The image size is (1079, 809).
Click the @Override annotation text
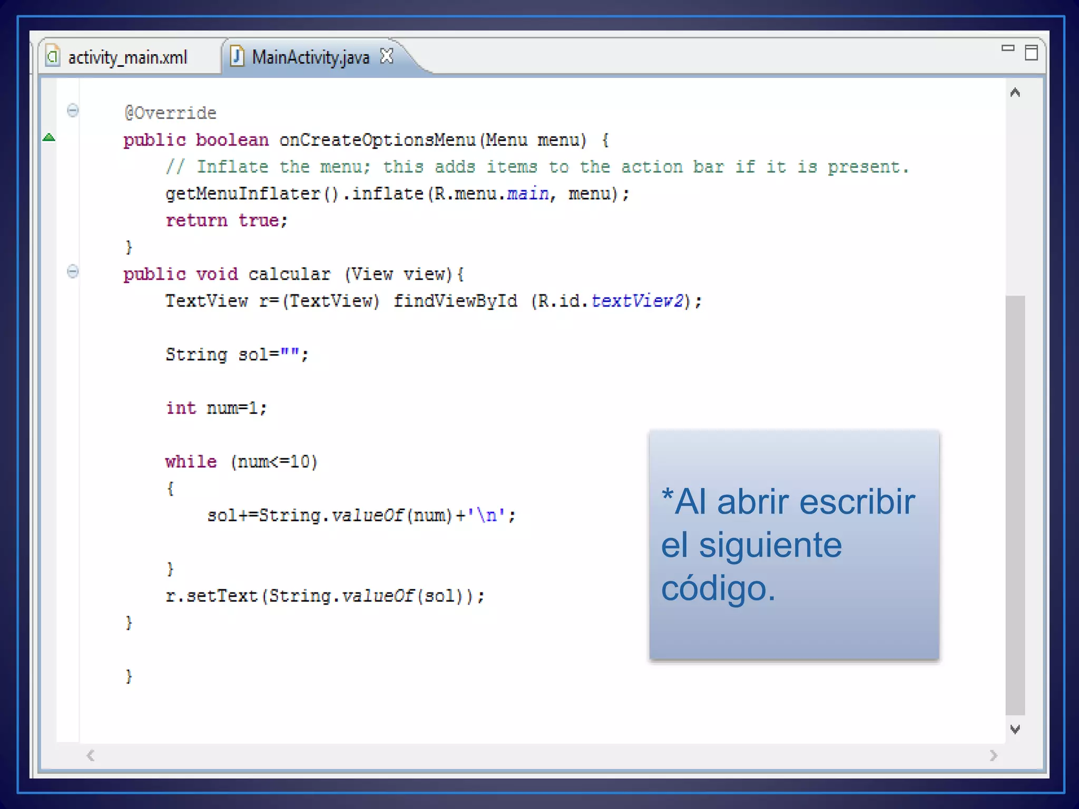click(170, 113)
